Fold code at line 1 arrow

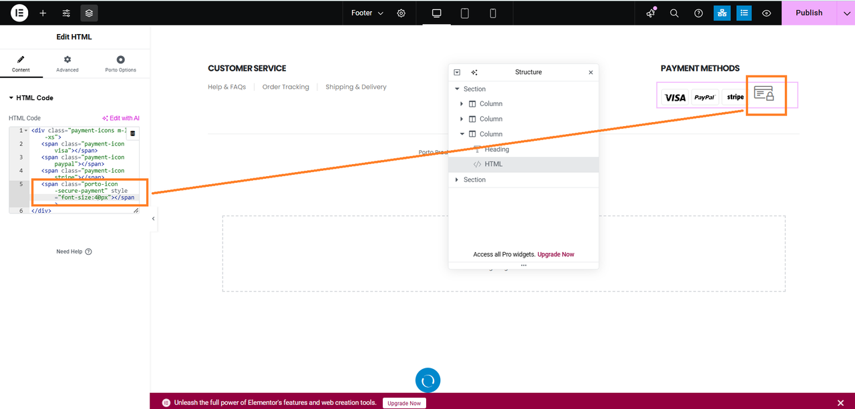coord(26,131)
